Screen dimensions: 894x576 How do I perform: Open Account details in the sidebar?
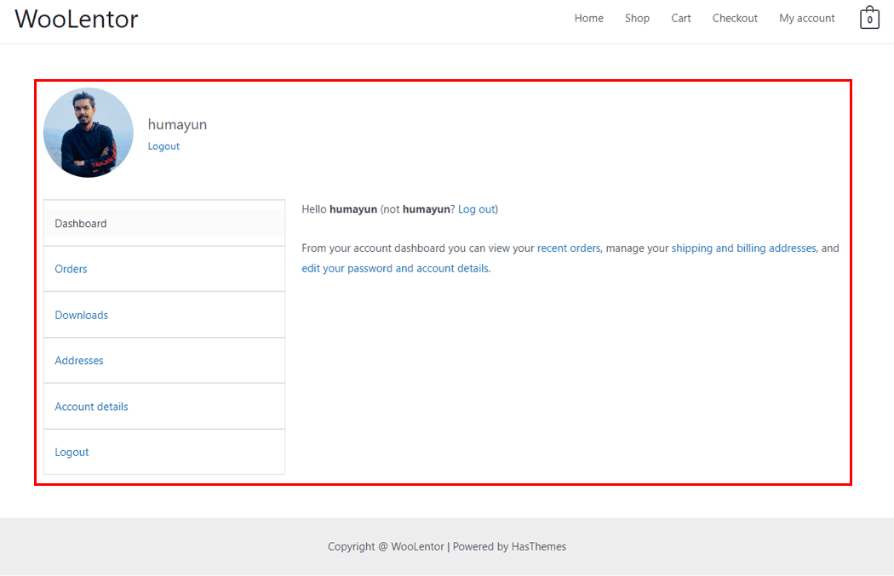coord(91,407)
